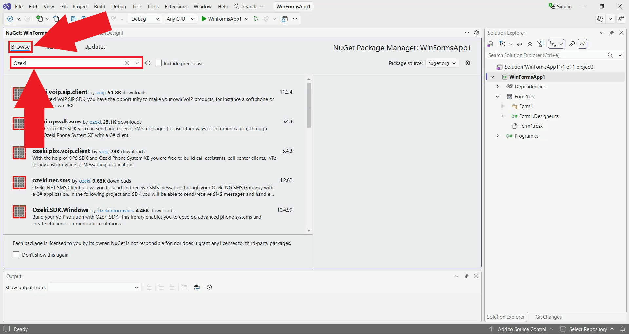
Task: Open the Extensions menu
Action: pyautogui.click(x=176, y=6)
